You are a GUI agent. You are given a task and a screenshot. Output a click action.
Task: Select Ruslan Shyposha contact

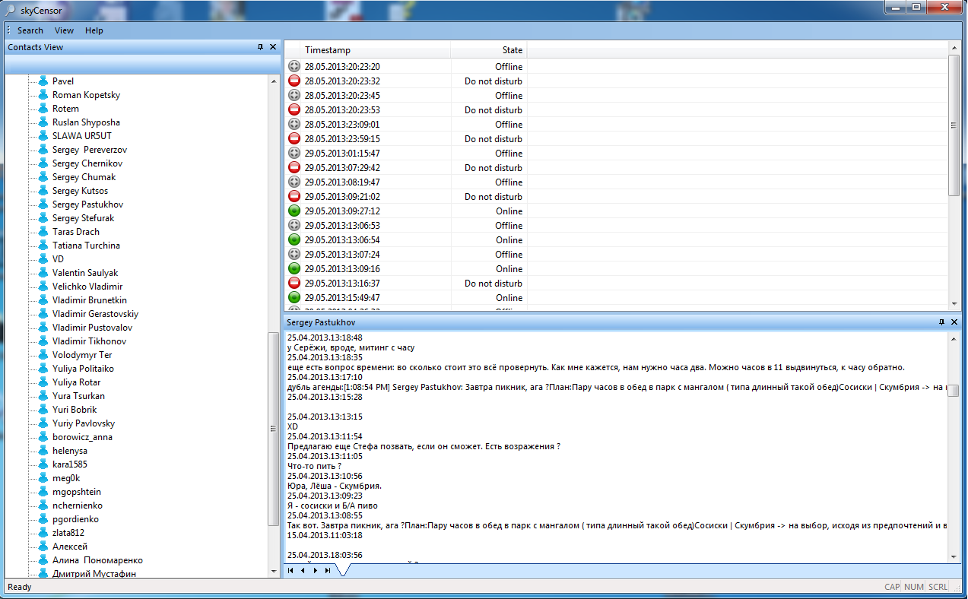(x=86, y=122)
